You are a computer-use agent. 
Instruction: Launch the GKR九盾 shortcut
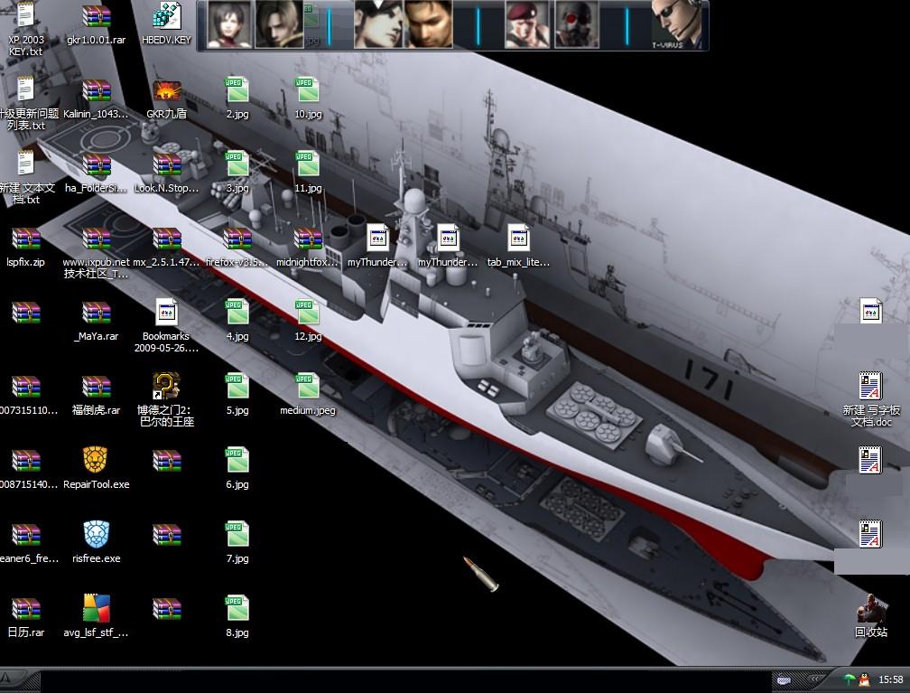166,98
